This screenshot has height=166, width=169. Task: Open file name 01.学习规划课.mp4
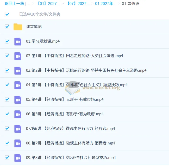pos(43,41)
